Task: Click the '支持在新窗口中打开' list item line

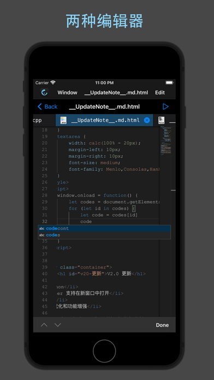Action: 90,293
